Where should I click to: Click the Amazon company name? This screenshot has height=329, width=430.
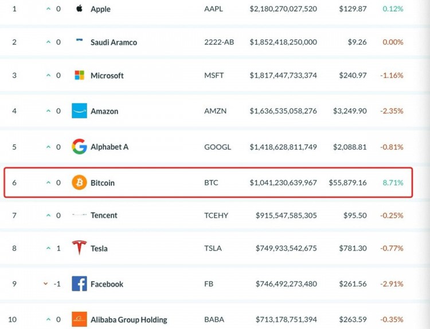click(x=104, y=111)
